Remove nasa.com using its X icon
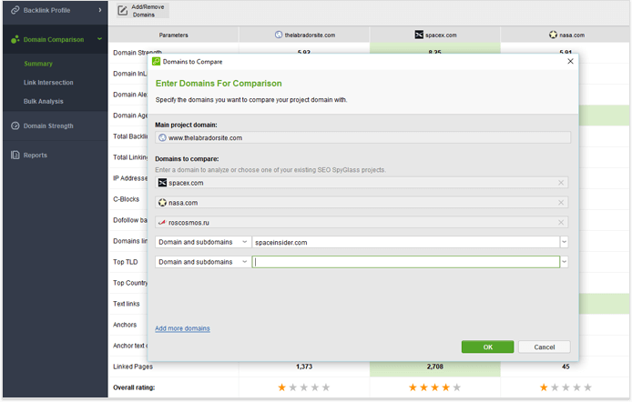 pos(561,203)
